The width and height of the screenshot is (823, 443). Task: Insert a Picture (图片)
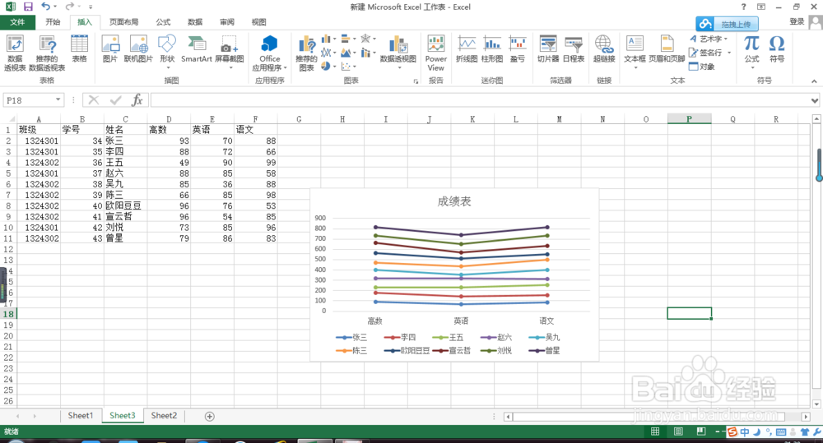tap(110, 48)
